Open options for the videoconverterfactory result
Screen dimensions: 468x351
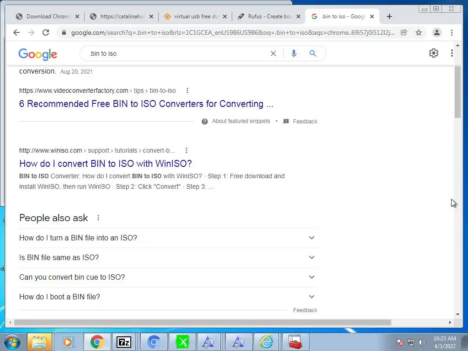[x=187, y=90]
